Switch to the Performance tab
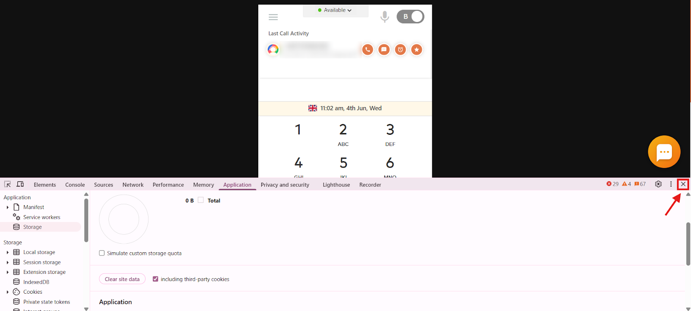This screenshot has width=691, height=311. click(x=168, y=185)
